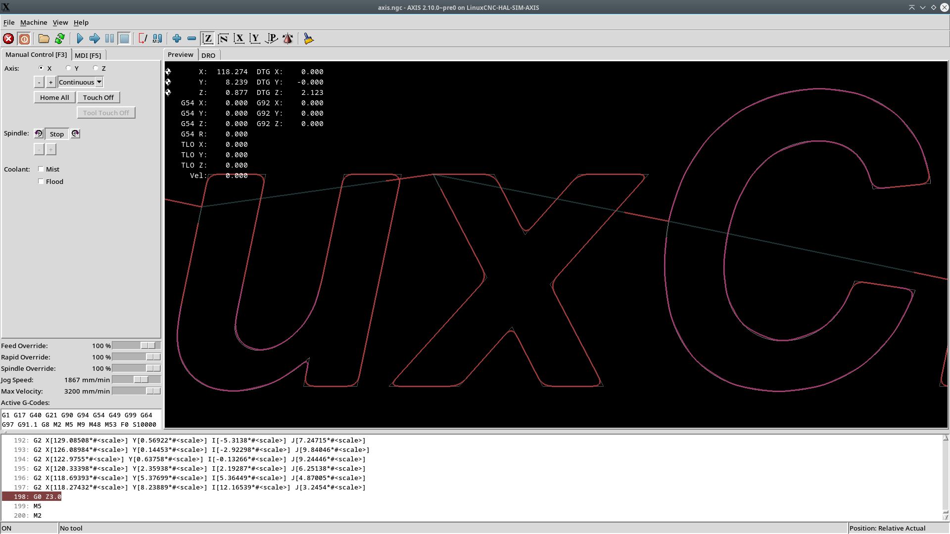Zoom out with the minus icon

coord(191,39)
